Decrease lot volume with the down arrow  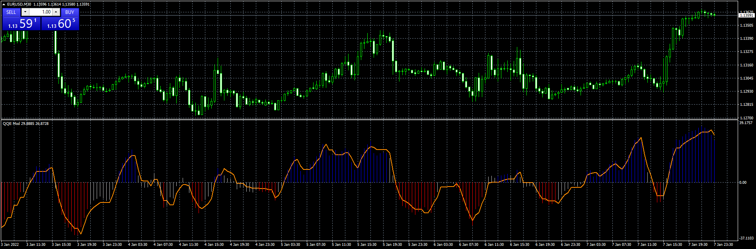[x=25, y=12]
